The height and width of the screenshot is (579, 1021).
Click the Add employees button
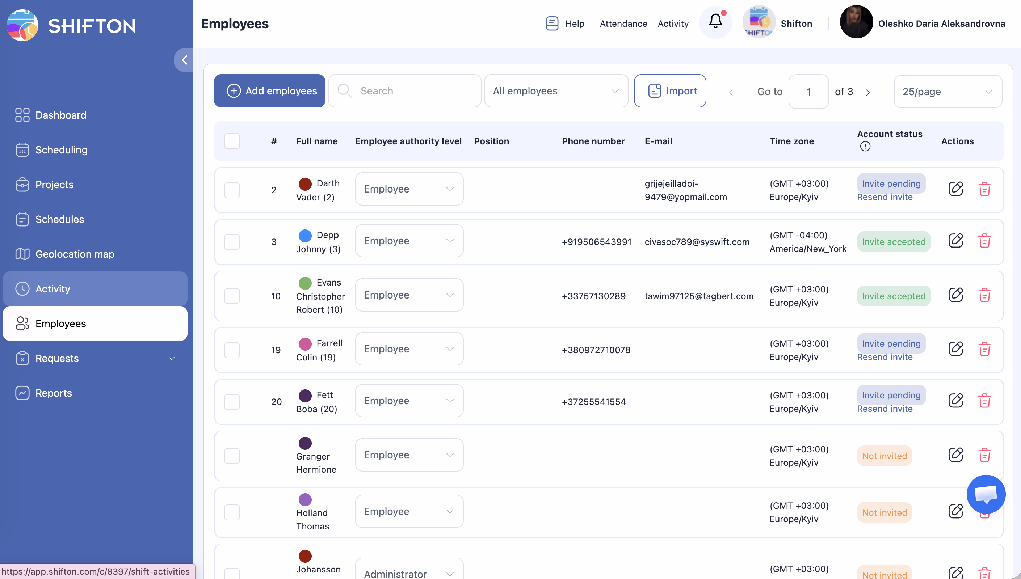pos(270,91)
